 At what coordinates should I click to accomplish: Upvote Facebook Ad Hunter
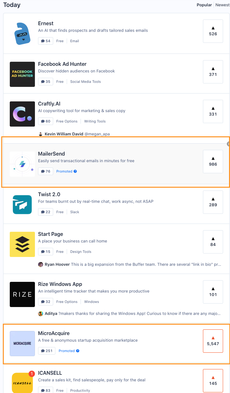point(213,72)
